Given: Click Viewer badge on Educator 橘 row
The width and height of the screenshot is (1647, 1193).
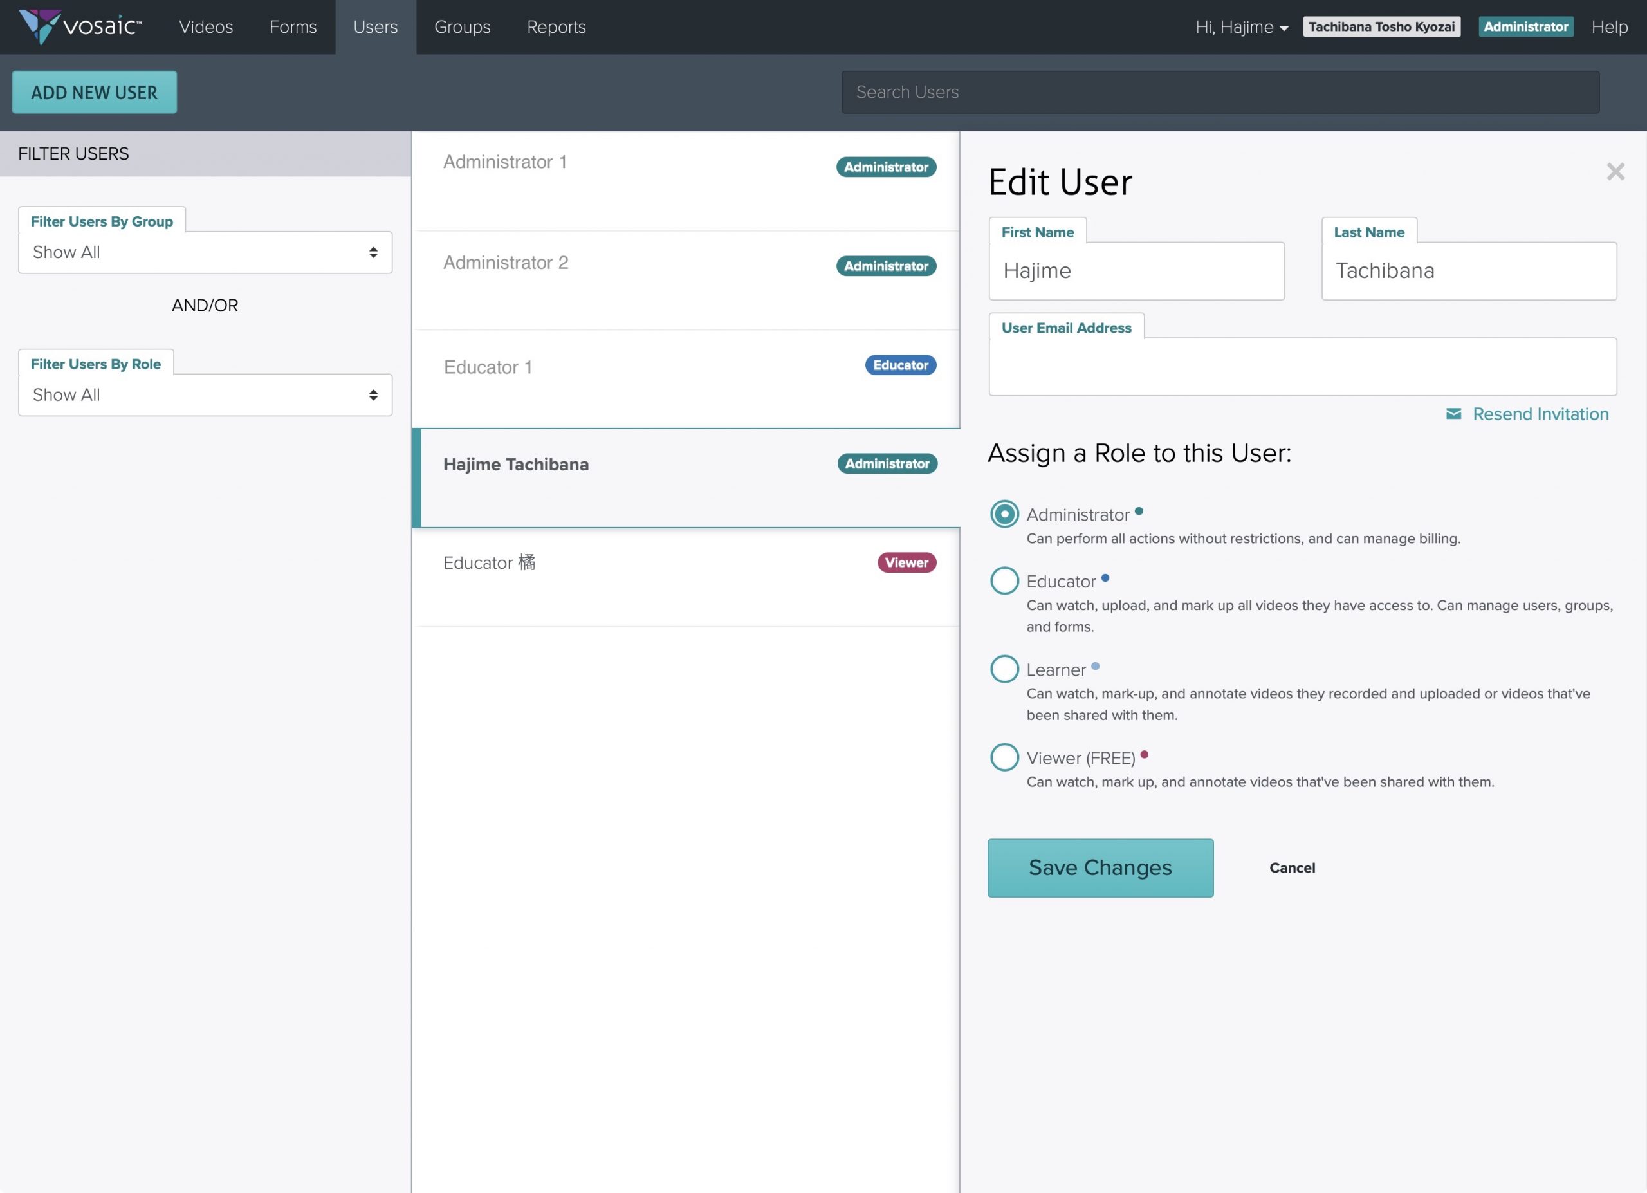Looking at the screenshot, I should click(906, 563).
